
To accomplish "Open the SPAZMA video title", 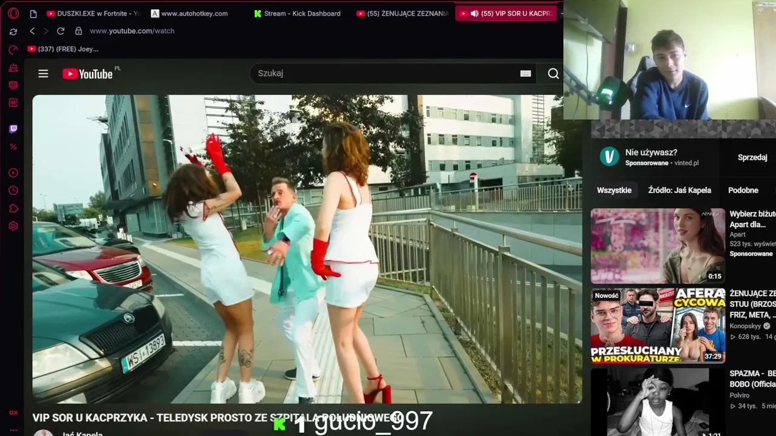I will [752, 378].
